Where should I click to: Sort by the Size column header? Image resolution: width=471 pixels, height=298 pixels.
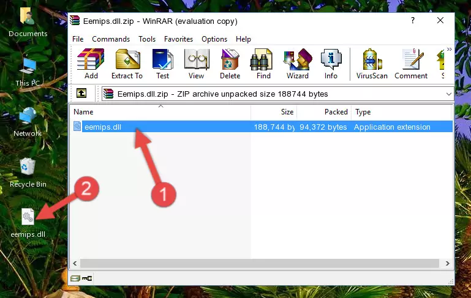[x=274, y=111]
